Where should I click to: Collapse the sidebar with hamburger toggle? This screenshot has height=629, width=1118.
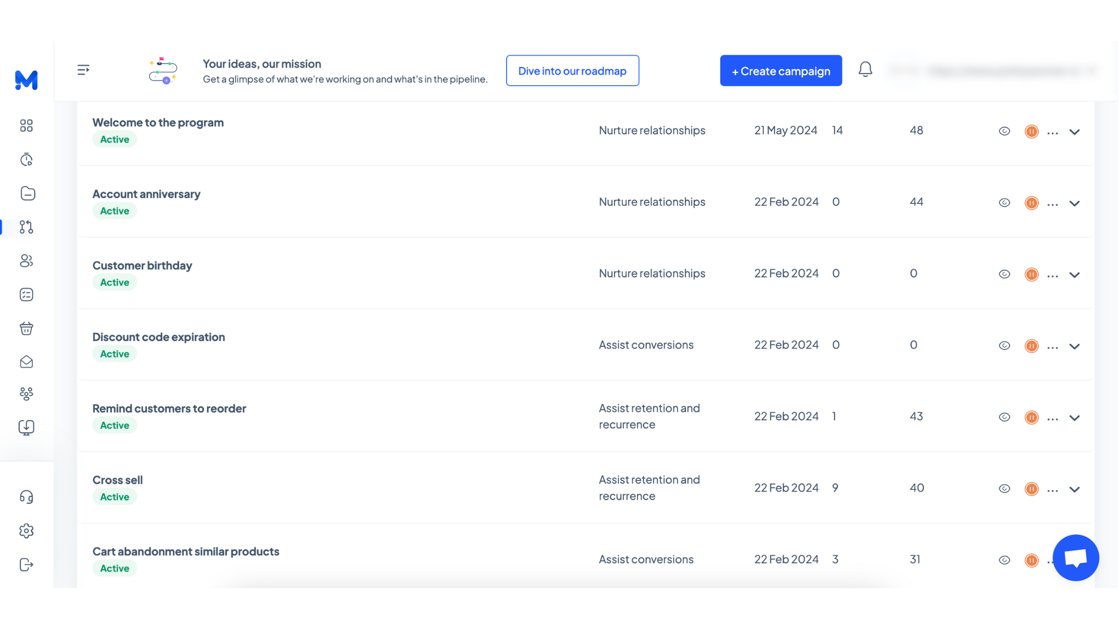[83, 69]
